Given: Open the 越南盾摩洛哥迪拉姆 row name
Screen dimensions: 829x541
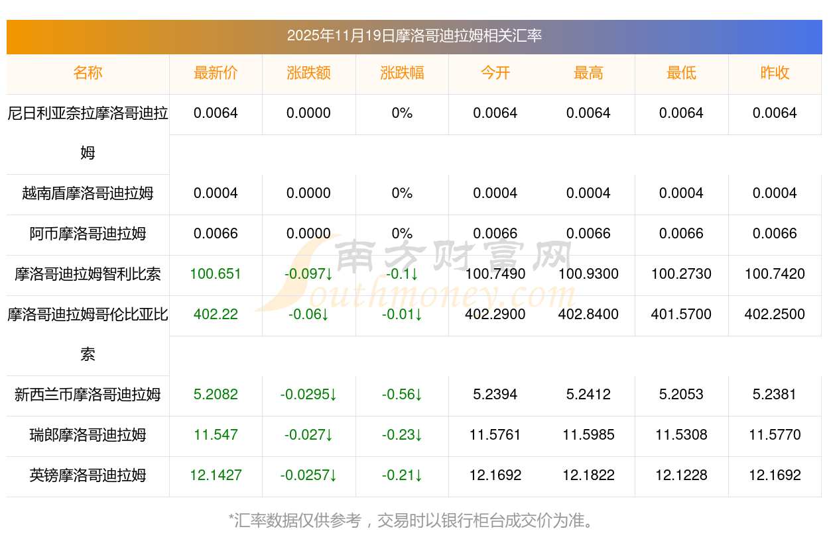Looking at the screenshot, I should point(88,193).
